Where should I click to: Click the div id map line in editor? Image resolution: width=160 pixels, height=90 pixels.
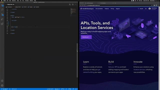click(x=18, y=17)
